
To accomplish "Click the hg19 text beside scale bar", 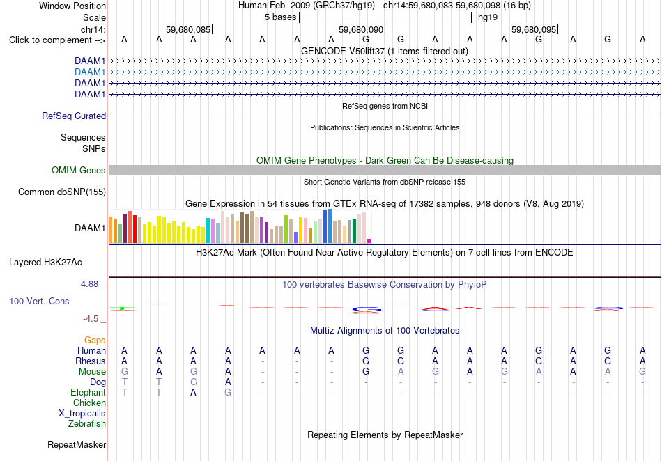I will pos(488,17).
